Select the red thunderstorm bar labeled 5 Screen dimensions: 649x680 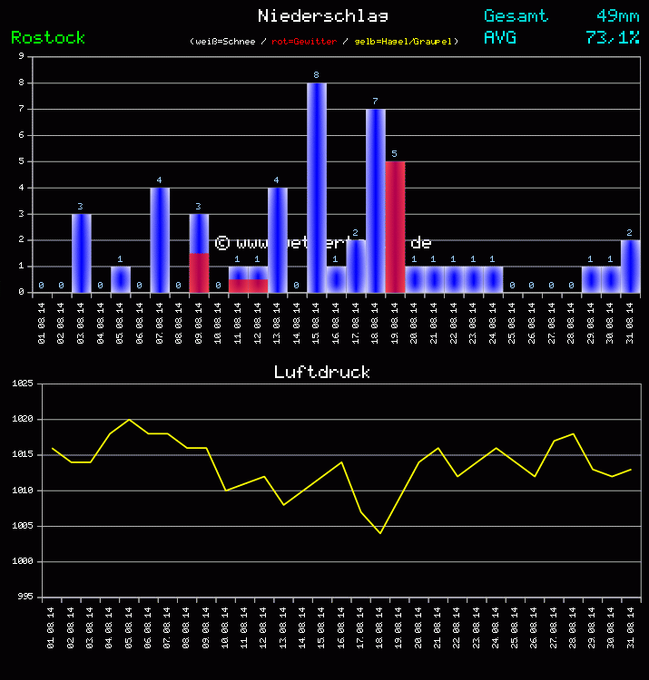tap(395, 227)
